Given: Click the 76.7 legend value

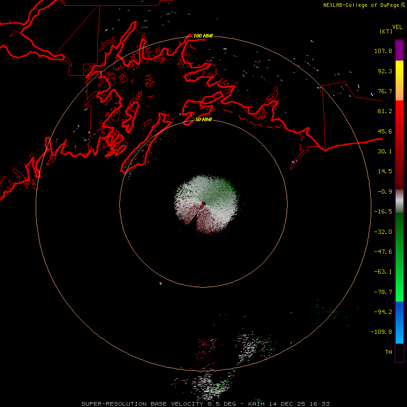Looking at the screenshot, I should 385,91.
